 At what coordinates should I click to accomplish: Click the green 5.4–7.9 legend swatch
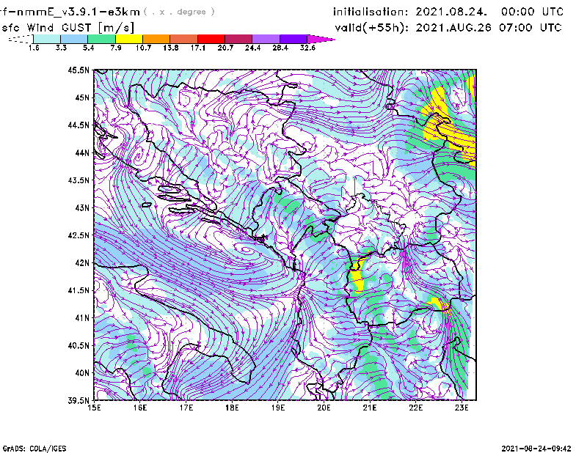point(101,39)
